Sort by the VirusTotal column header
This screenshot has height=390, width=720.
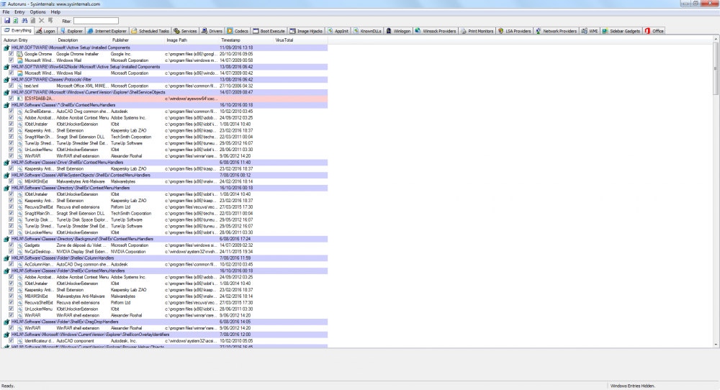[x=300, y=40]
